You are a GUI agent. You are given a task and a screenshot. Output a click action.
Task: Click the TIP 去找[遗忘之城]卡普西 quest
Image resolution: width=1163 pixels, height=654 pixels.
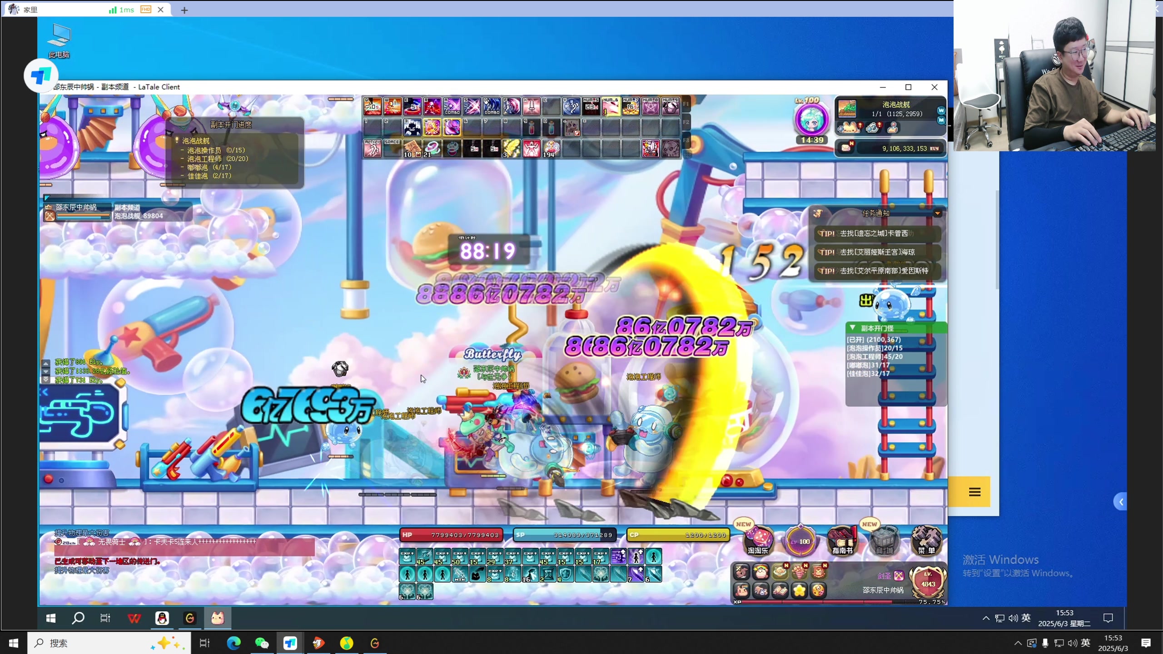point(877,233)
